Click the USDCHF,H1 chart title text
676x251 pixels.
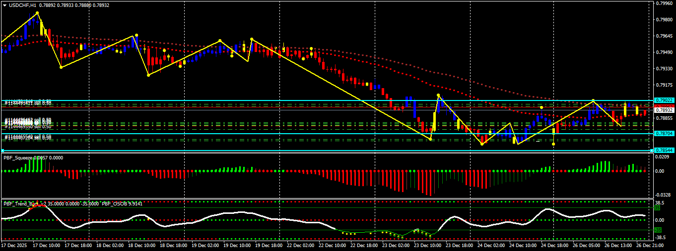tap(23, 5)
